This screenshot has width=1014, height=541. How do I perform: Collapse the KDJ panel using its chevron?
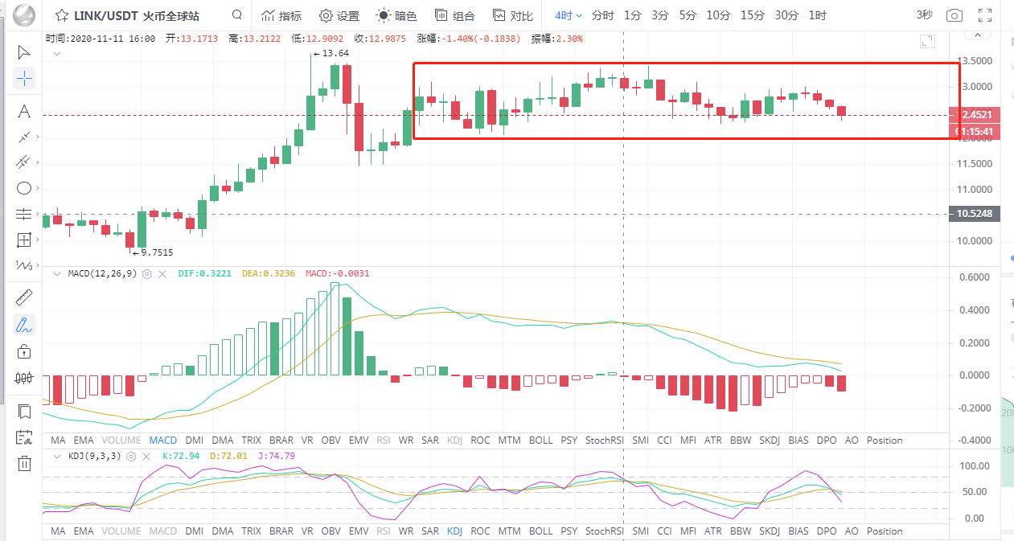click(x=56, y=456)
